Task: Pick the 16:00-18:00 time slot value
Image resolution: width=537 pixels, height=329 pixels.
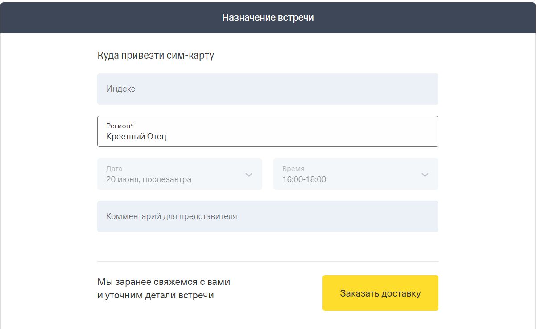Action: 304,180
